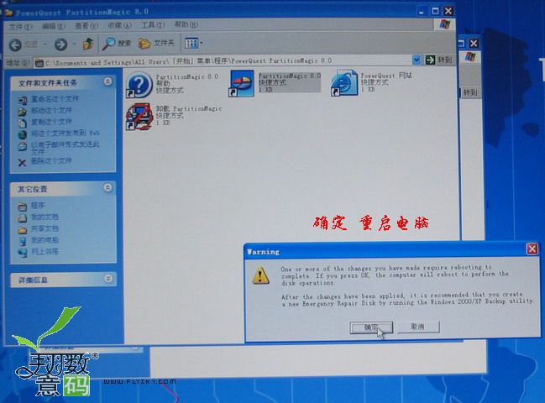The height and width of the screenshot is (403, 545).
Task: Click the Cancel (取消) button in Warning
Action: [418, 327]
